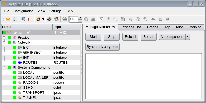Open the gear icon's dropdown arrow
Viewport: 206px width, 103px height.
[x=43, y=19]
